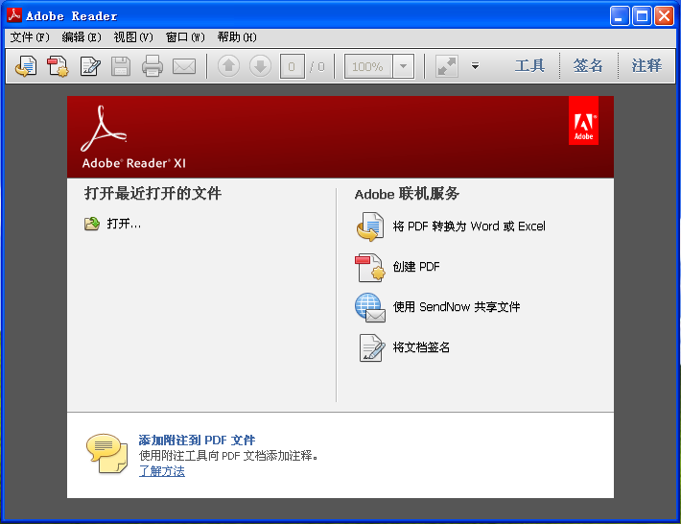Image resolution: width=681 pixels, height=524 pixels.
Task: Click the SendNow globe envelope icon
Action: click(x=370, y=308)
